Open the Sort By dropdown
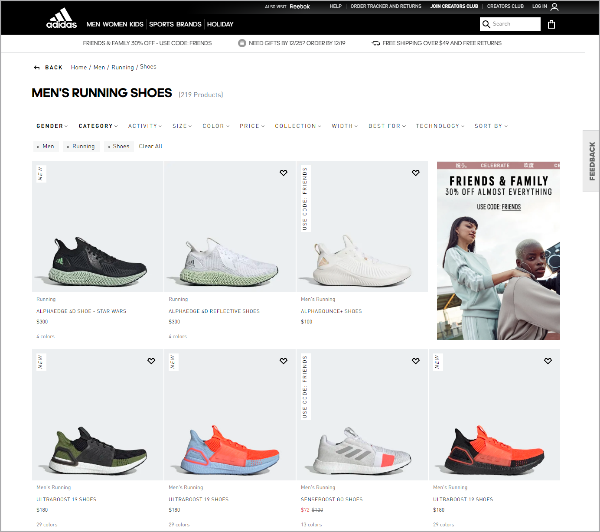This screenshot has width=600, height=532. coord(491,126)
